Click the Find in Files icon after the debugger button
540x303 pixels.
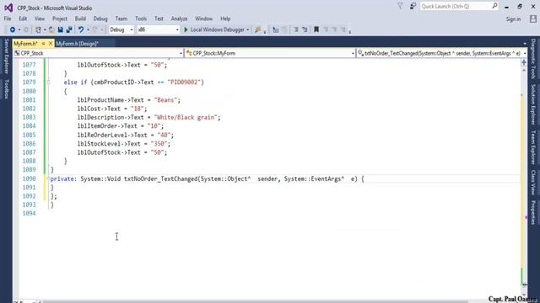(x=257, y=30)
